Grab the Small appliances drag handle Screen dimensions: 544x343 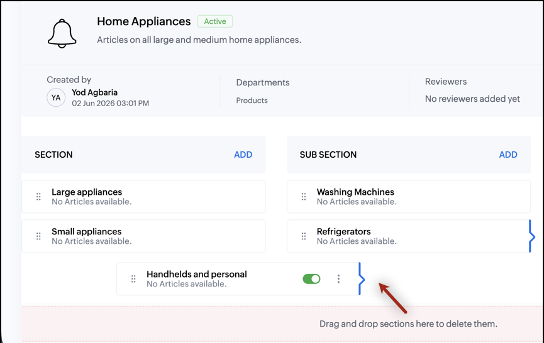[38, 236]
